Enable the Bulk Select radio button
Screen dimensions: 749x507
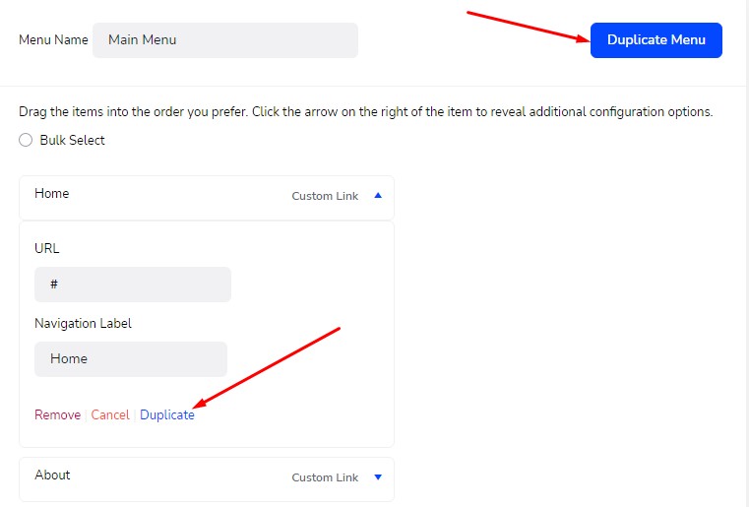(x=26, y=141)
